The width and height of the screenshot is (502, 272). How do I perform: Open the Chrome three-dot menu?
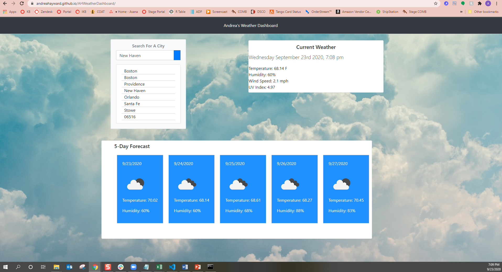(496, 3)
